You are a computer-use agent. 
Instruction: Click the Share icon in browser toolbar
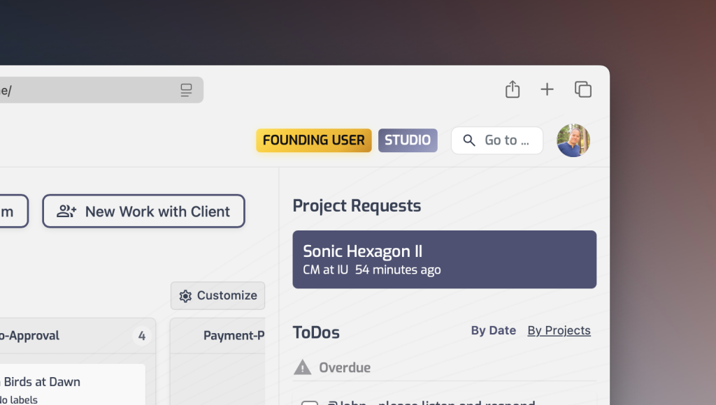pos(513,89)
